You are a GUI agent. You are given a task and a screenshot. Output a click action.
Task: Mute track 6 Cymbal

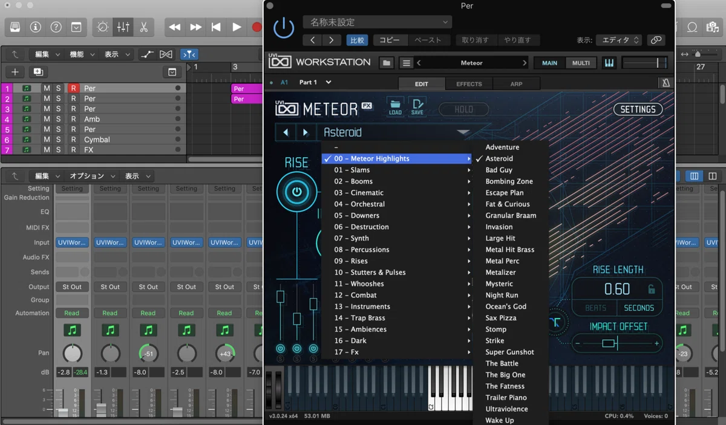(x=47, y=140)
